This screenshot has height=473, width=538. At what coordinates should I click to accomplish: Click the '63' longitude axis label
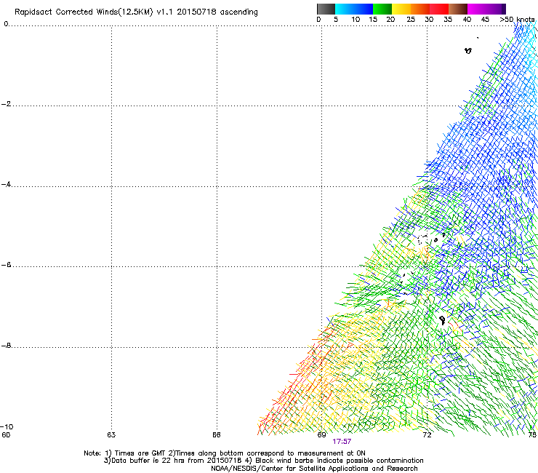click(x=111, y=435)
